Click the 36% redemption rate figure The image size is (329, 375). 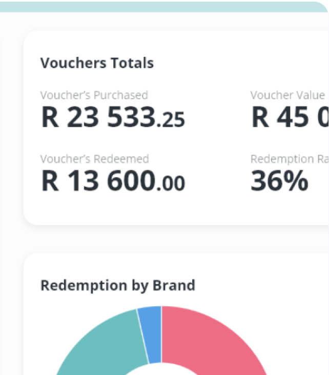[279, 181]
